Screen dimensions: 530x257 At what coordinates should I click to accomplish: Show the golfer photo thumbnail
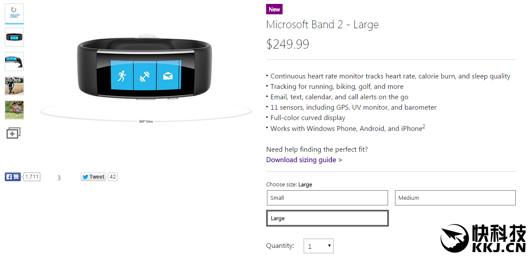(14, 110)
